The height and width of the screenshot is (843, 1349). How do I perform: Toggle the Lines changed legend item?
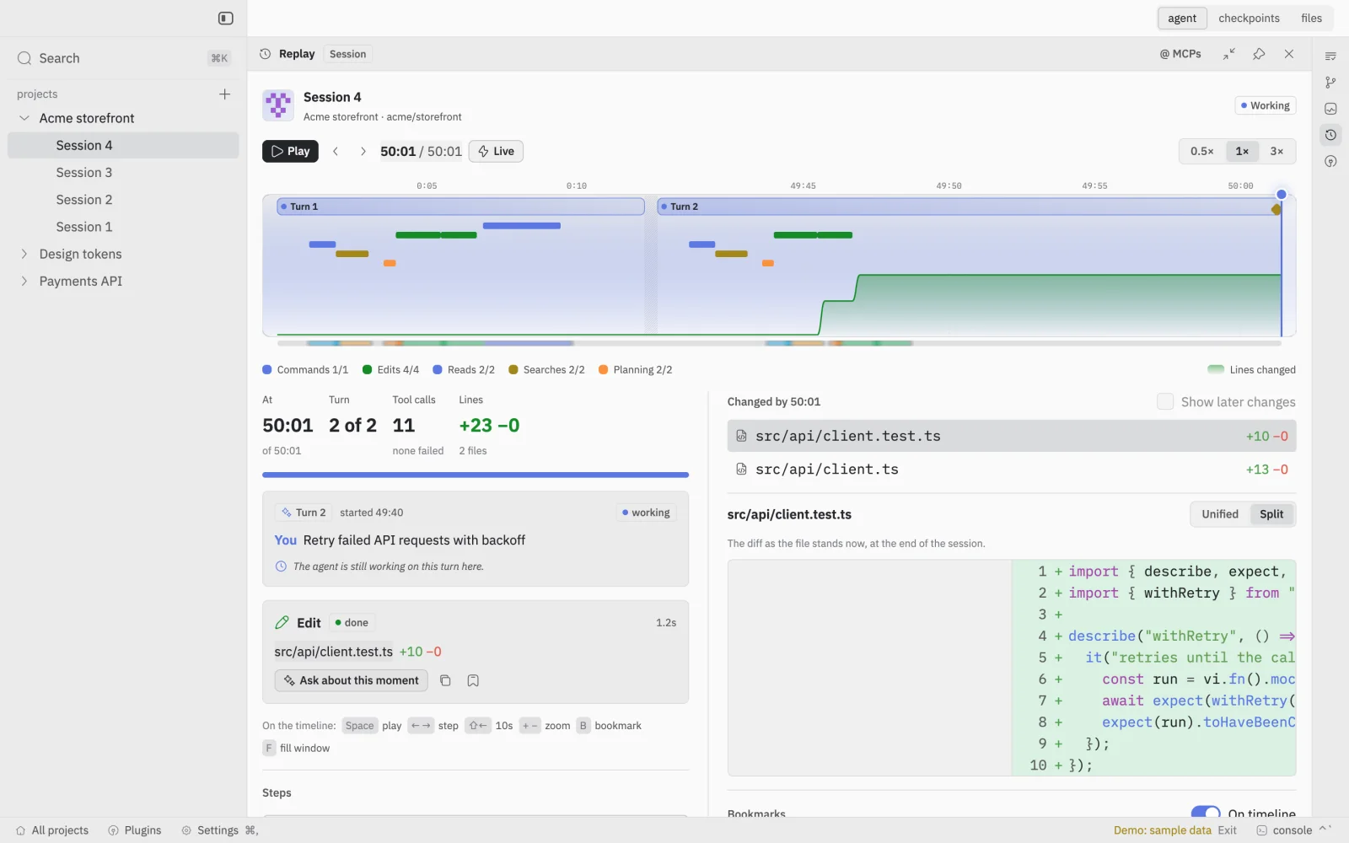point(1251,369)
